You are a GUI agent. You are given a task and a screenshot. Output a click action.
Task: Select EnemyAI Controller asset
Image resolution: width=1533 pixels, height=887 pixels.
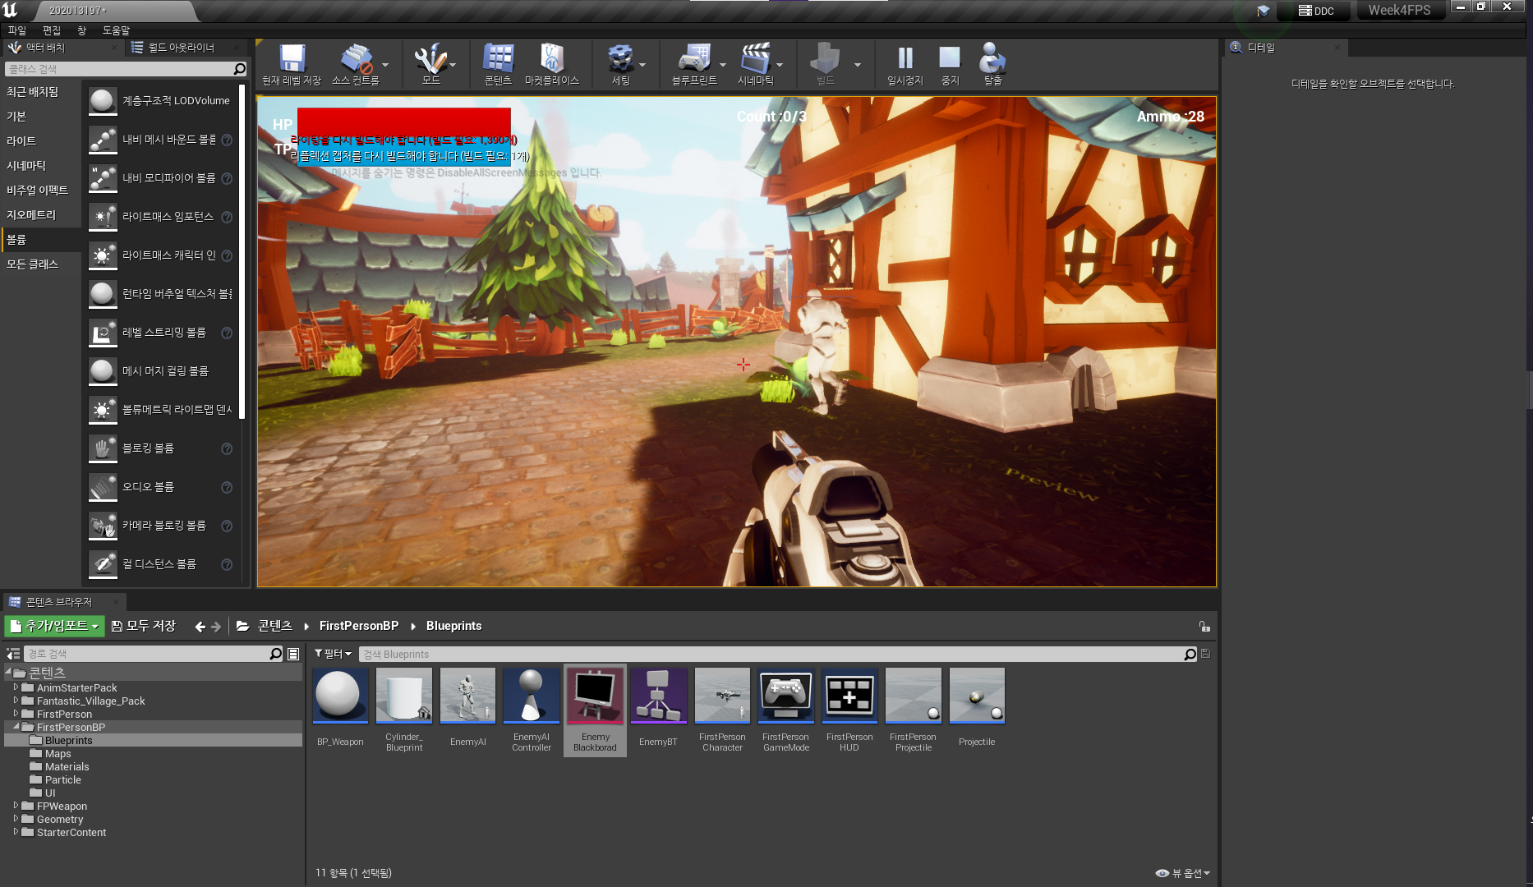(532, 709)
